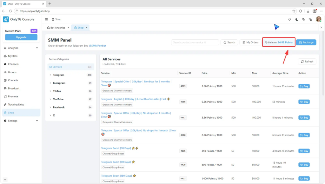This screenshot has height=184, width=325.
Task: Open browser profile icon
Action: point(315,11)
